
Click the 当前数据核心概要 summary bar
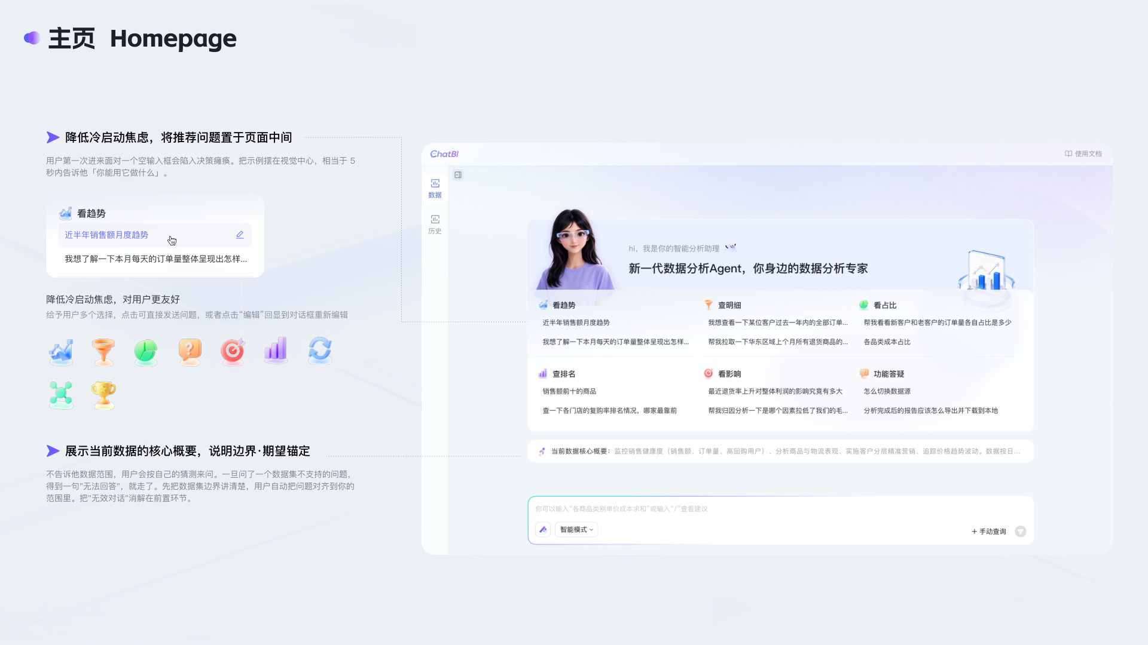tap(780, 451)
